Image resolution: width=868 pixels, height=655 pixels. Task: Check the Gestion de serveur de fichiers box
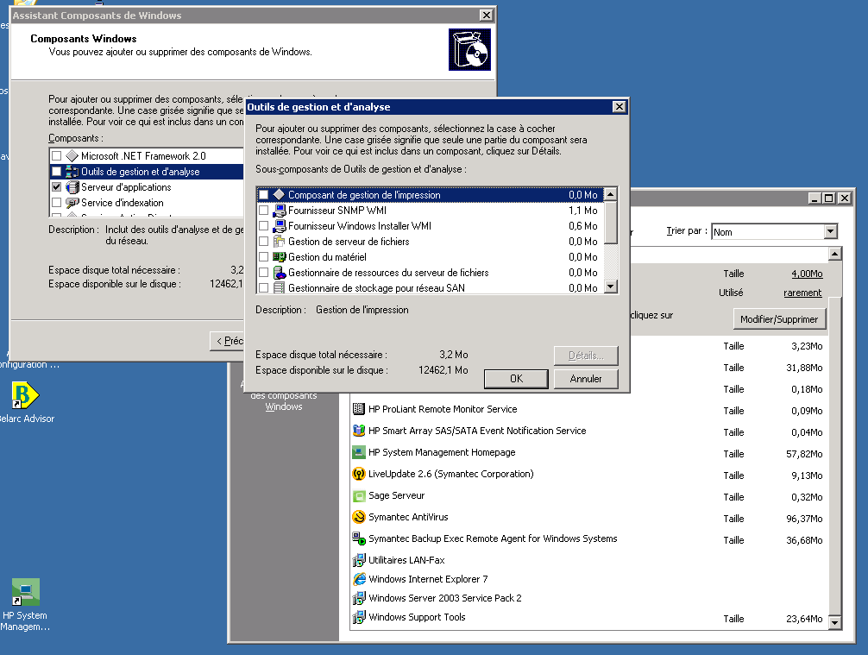coord(264,242)
